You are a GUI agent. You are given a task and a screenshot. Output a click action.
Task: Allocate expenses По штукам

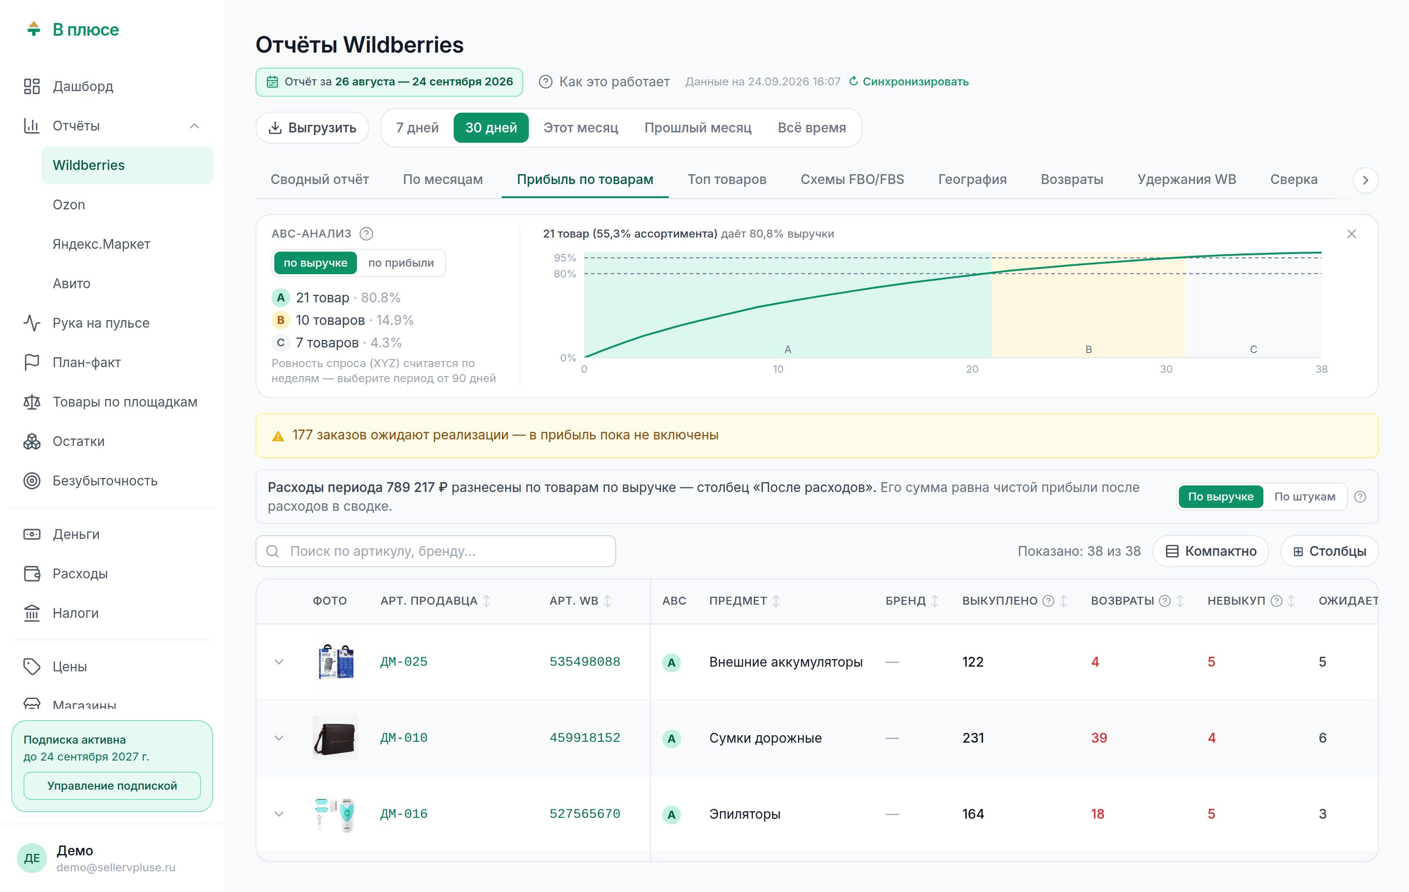click(x=1304, y=497)
